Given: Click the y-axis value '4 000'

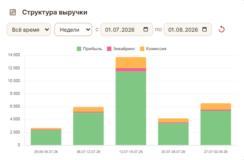Looking at the screenshot, I should click(15, 119).
